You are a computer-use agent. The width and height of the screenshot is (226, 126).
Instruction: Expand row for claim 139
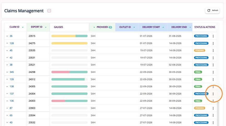click(7, 79)
